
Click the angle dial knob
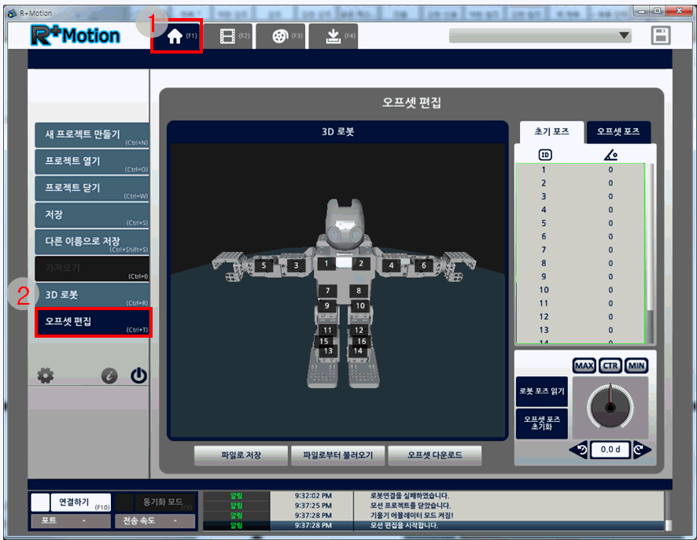tap(608, 406)
